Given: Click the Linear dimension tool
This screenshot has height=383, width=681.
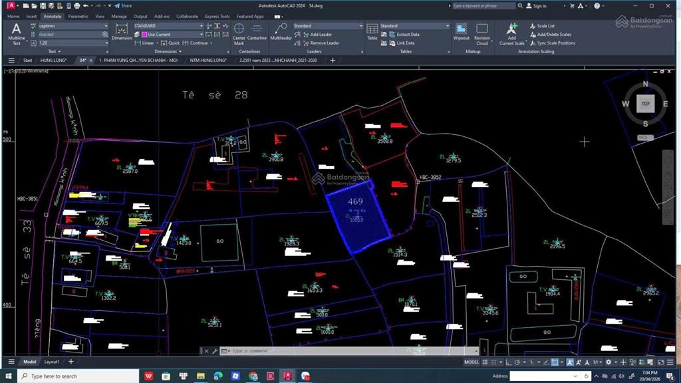Looking at the screenshot, I should tap(144, 43).
